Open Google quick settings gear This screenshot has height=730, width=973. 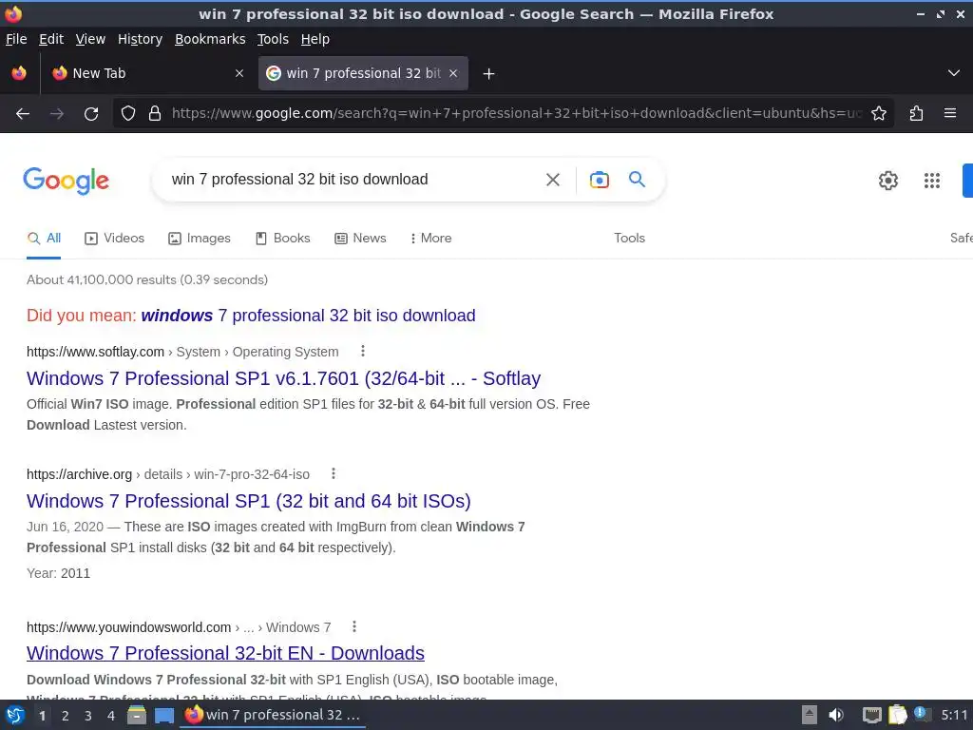pyautogui.click(x=888, y=181)
